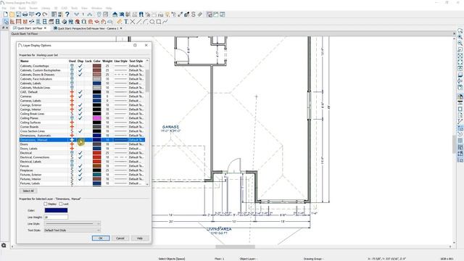Toggle Disp check for Cabinets, Custom Backsplashes
Image resolution: width=464 pixels, height=261 pixels.
[80, 70]
